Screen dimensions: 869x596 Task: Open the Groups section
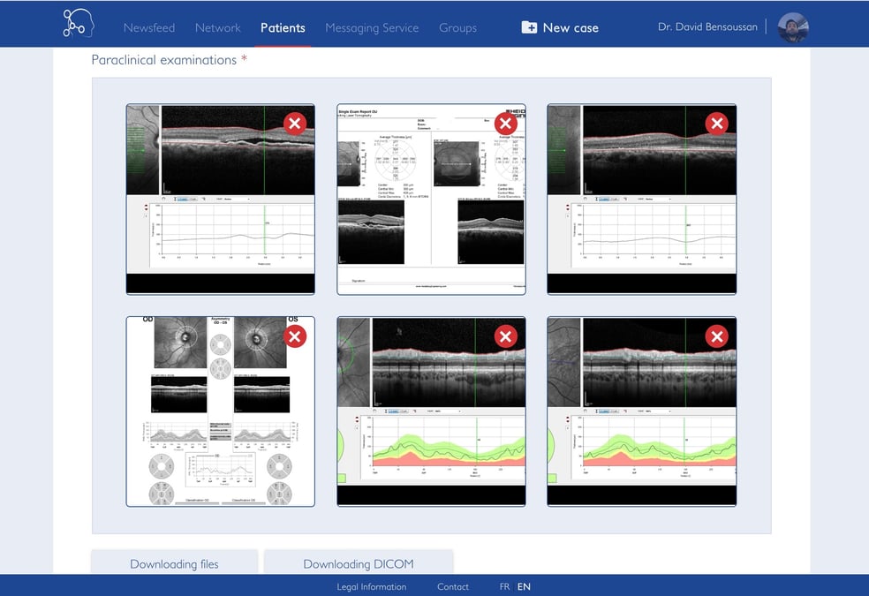coord(457,27)
